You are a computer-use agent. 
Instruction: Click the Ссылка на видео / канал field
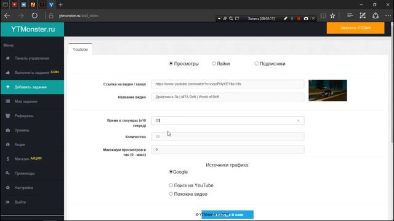click(228, 84)
